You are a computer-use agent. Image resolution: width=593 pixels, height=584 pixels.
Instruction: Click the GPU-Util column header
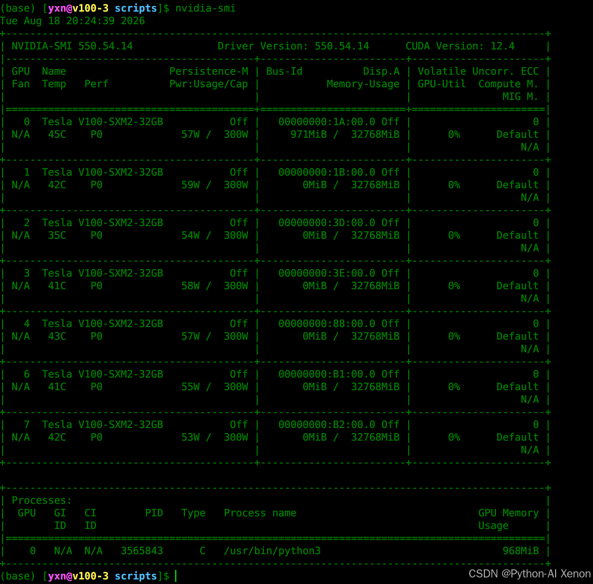tap(442, 84)
